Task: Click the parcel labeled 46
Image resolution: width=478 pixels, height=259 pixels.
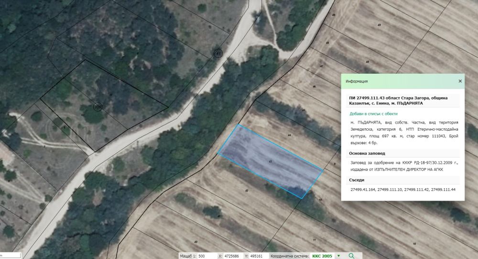Action: pos(314,87)
